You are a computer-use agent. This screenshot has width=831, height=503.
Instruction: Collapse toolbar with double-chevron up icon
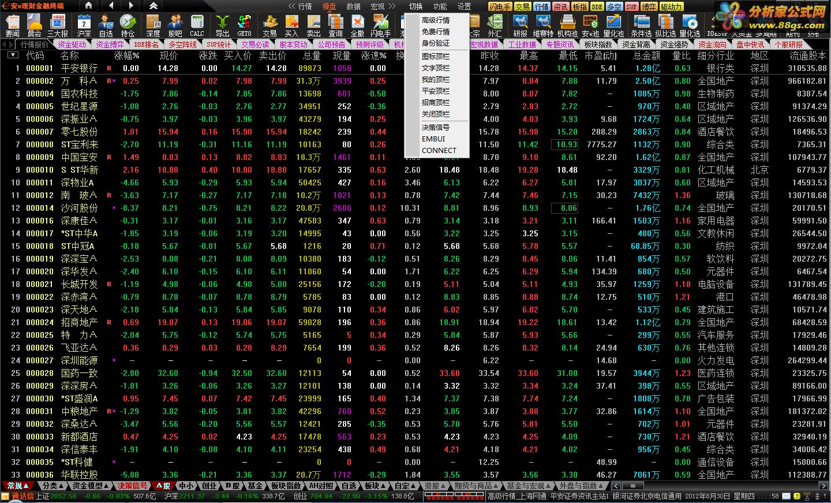tap(153, 6)
